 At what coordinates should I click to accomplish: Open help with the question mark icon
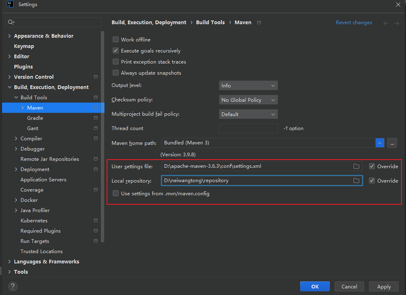pyautogui.click(x=13, y=286)
